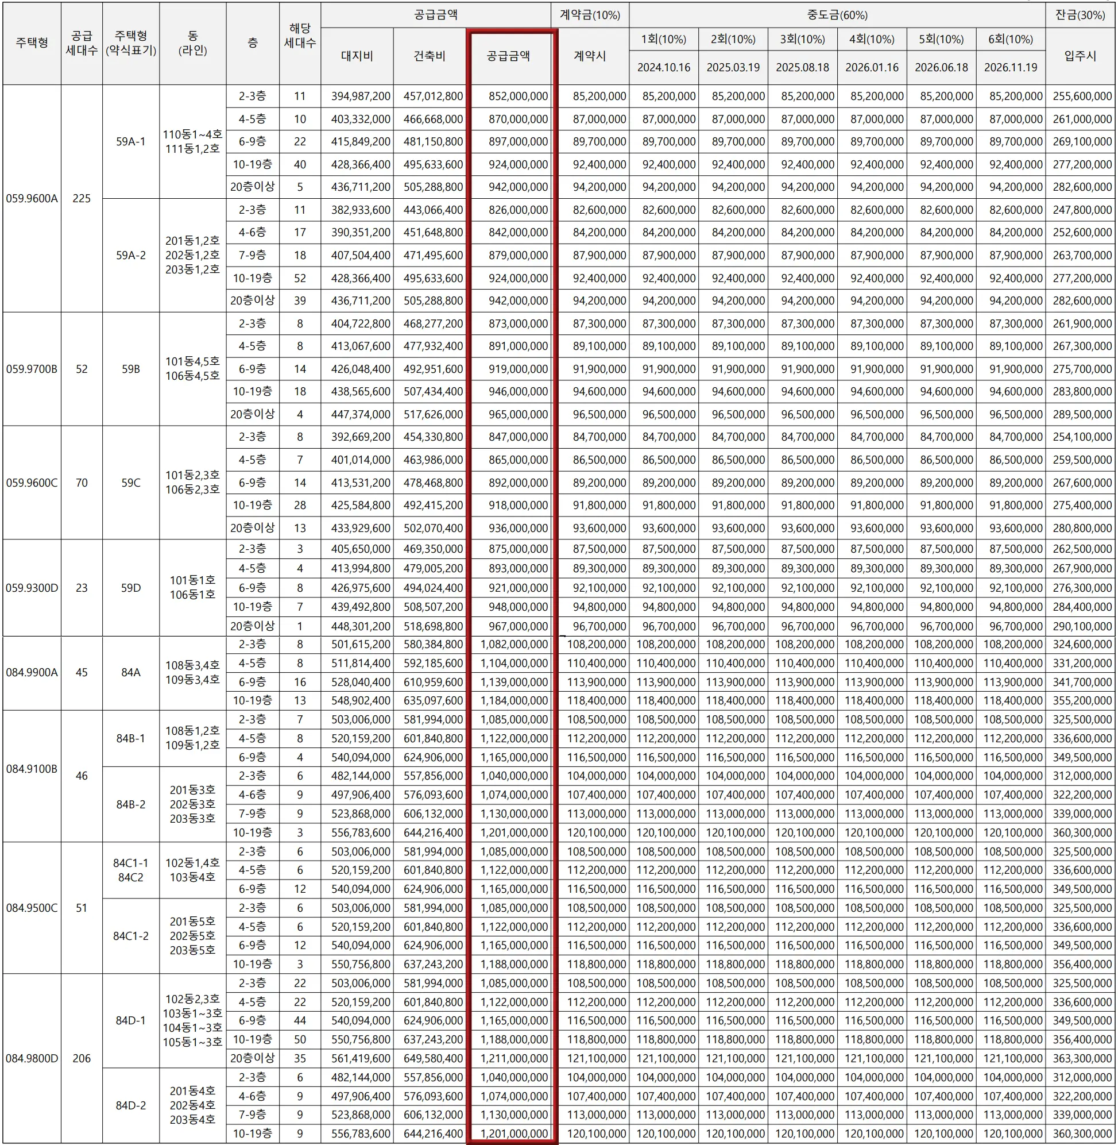This screenshot has width=1118, height=1145.
Task: Click the 852,000,000 supply price cell
Action: click(x=518, y=97)
